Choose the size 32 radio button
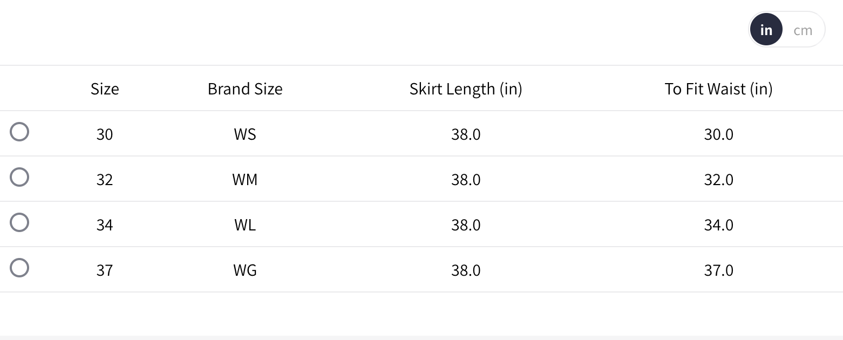 pos(19,178)
